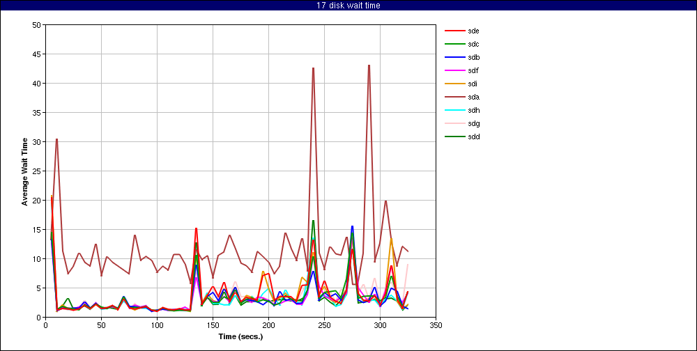The image size is (697, 351).
Task: Click the y-axis value 15
Action: coord(37,230)
